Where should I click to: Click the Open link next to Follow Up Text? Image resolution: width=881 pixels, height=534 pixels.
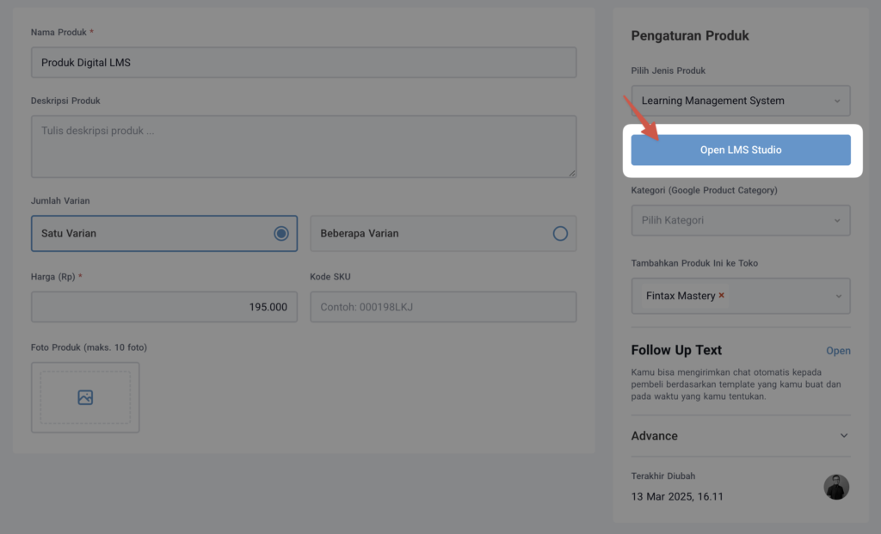[838, 351]
